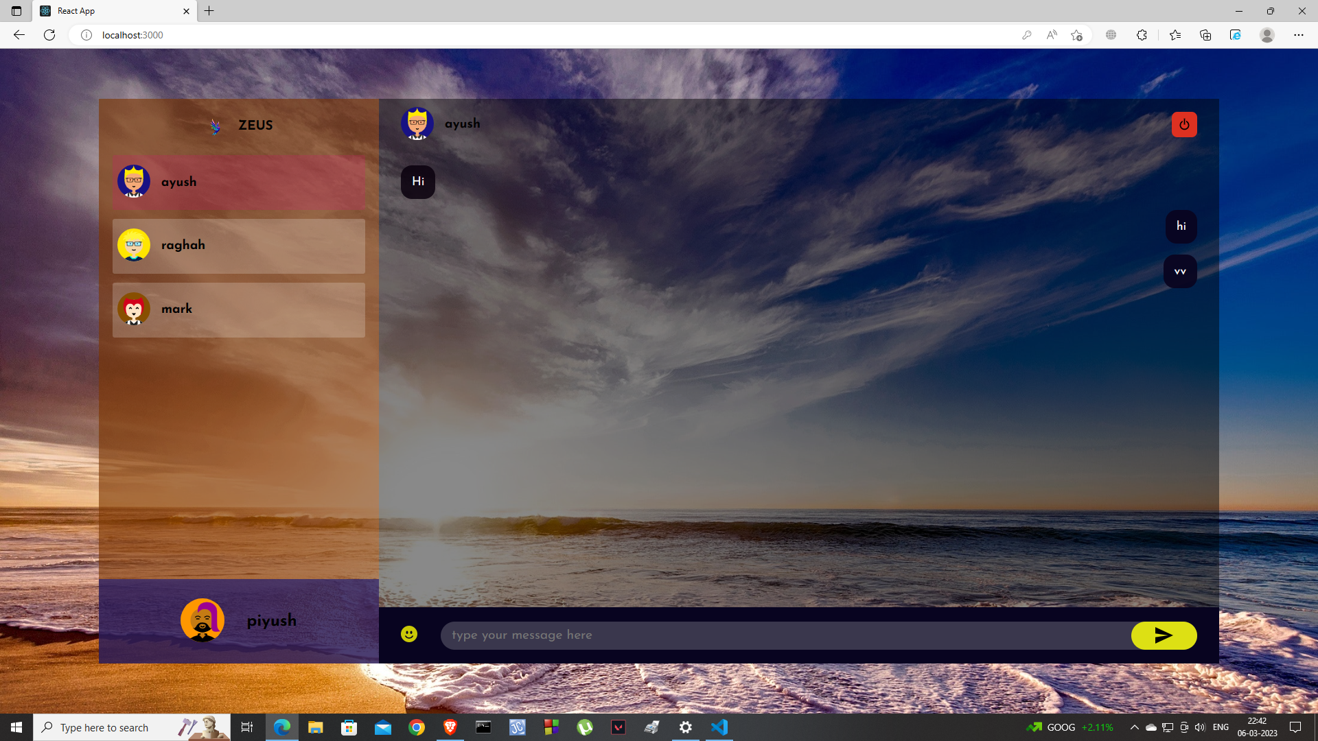Open a new browser tab
The height and width of the screenshot is (741, 1318).
209,11
